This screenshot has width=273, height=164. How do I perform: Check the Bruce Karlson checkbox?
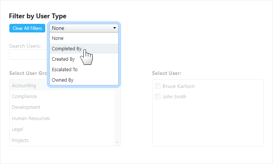pyautogui.click(x=158, y=86)
